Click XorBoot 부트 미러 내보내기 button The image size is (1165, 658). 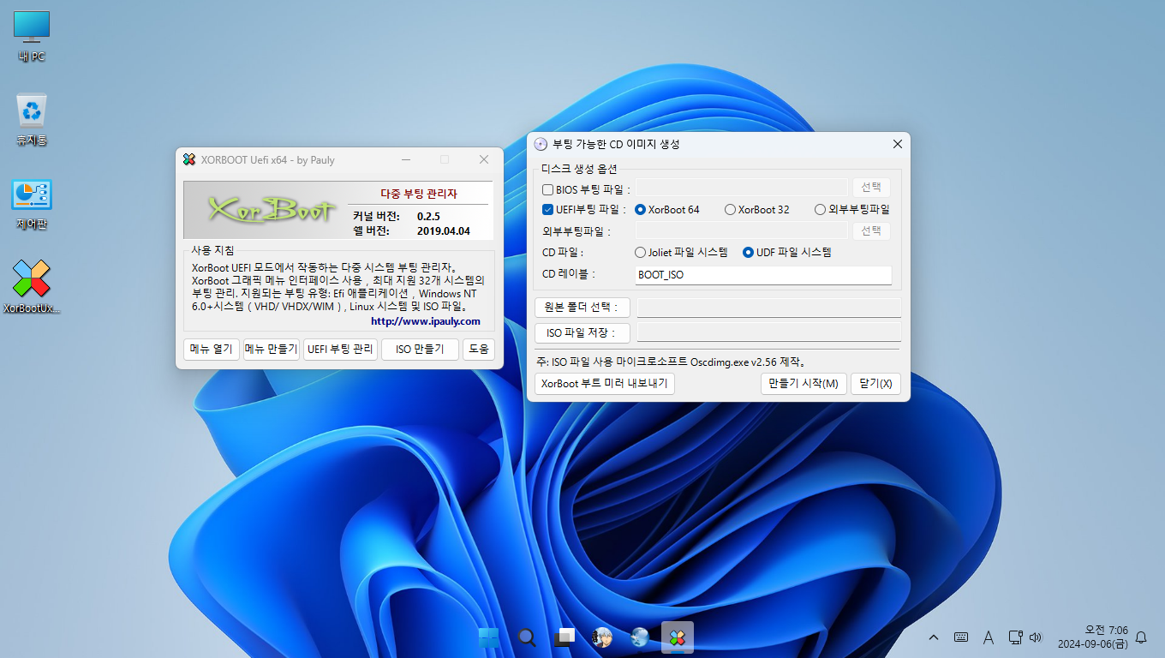click(605, 383)
